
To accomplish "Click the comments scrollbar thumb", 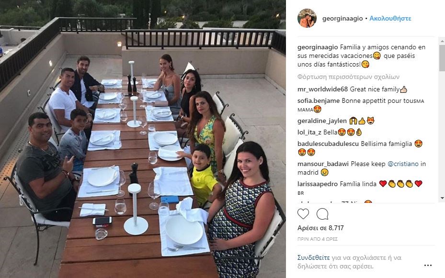I will point(442,57).
